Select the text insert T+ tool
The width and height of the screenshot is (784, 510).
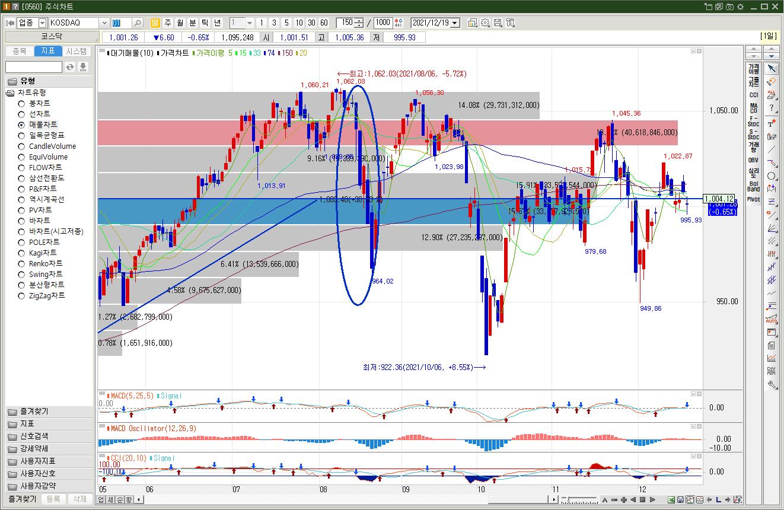pyautogui.click(x=771, y=123)
